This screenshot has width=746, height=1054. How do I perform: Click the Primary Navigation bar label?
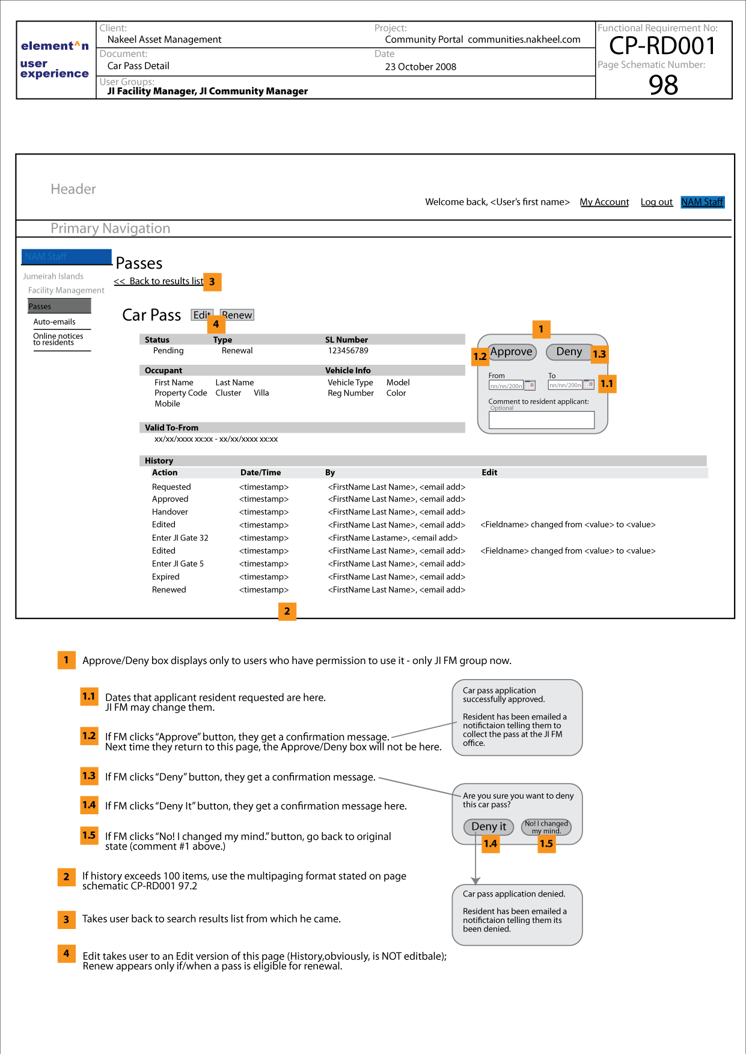coord(110,228)
